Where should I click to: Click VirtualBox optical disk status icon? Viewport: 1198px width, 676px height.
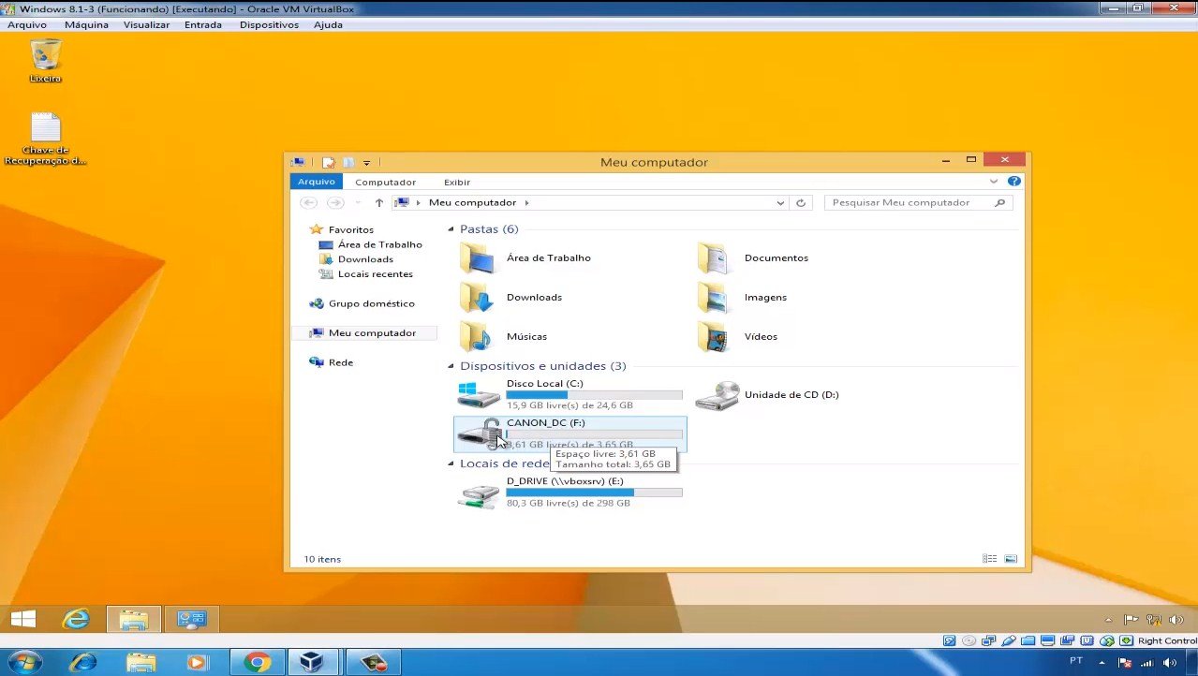coord(969,640)
